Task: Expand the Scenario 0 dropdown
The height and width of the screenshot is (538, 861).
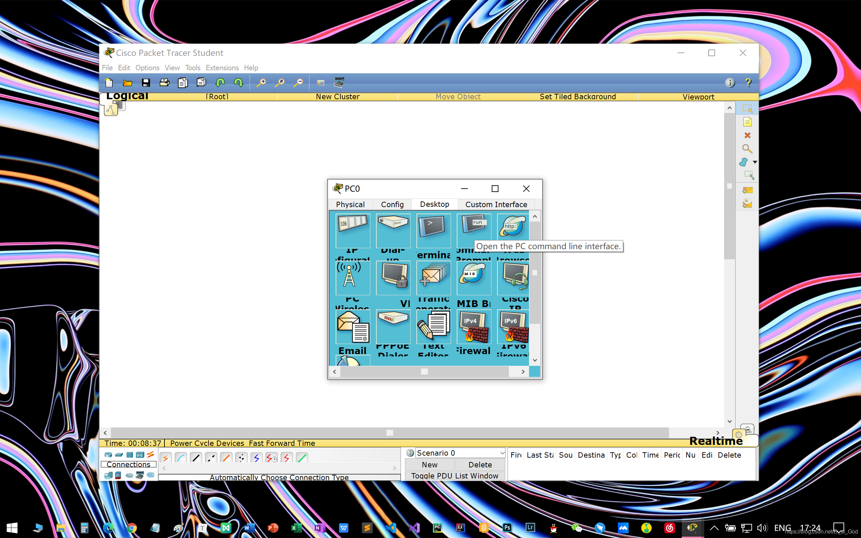Action: click(502, 453)
